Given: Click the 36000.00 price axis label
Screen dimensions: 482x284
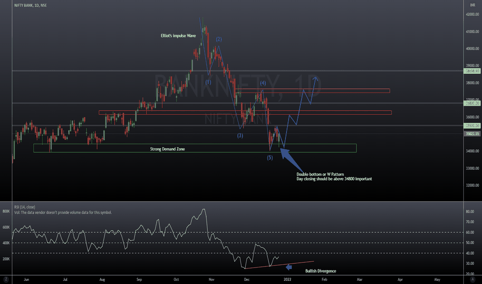Looking at the screenshot, I should [x=473, y=117].
